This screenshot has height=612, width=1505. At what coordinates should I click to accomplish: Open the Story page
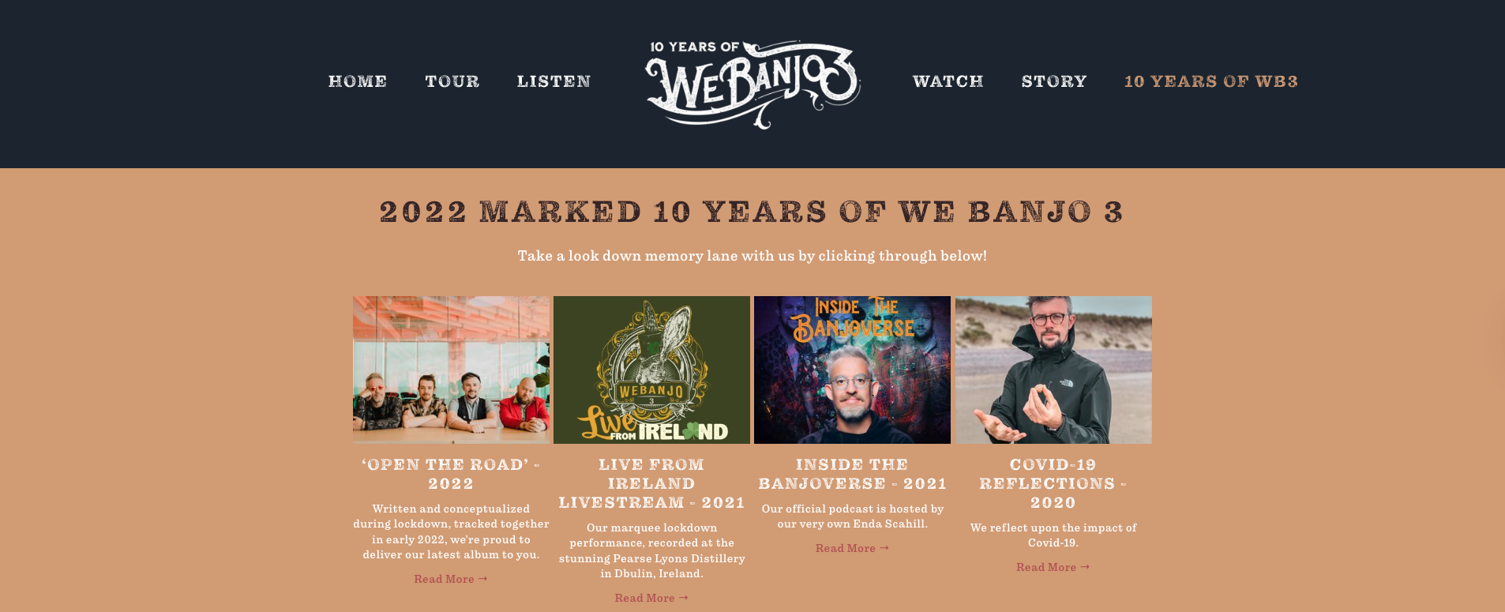click(x=1054, y=81)
